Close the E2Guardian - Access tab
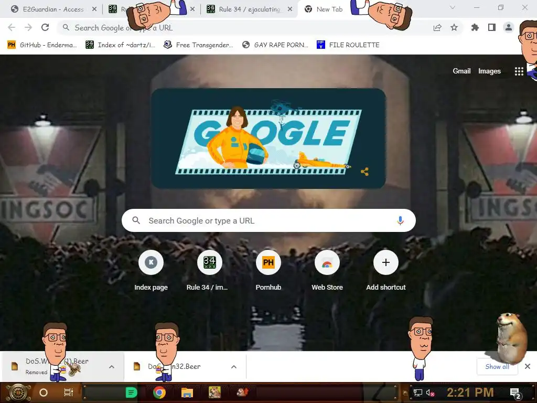Screen dimensions: 537x403 (94, 9)
